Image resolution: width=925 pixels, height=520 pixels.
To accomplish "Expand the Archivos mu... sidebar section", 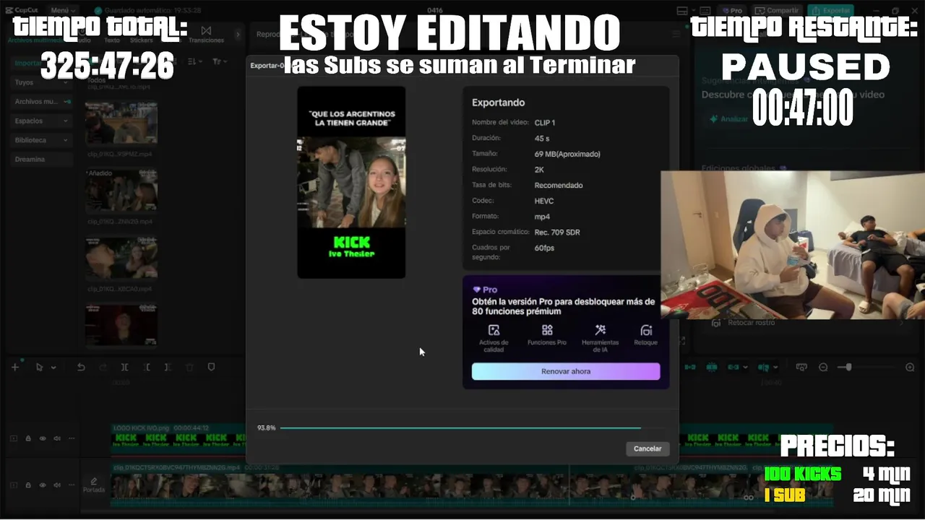I will coord(42,102).
